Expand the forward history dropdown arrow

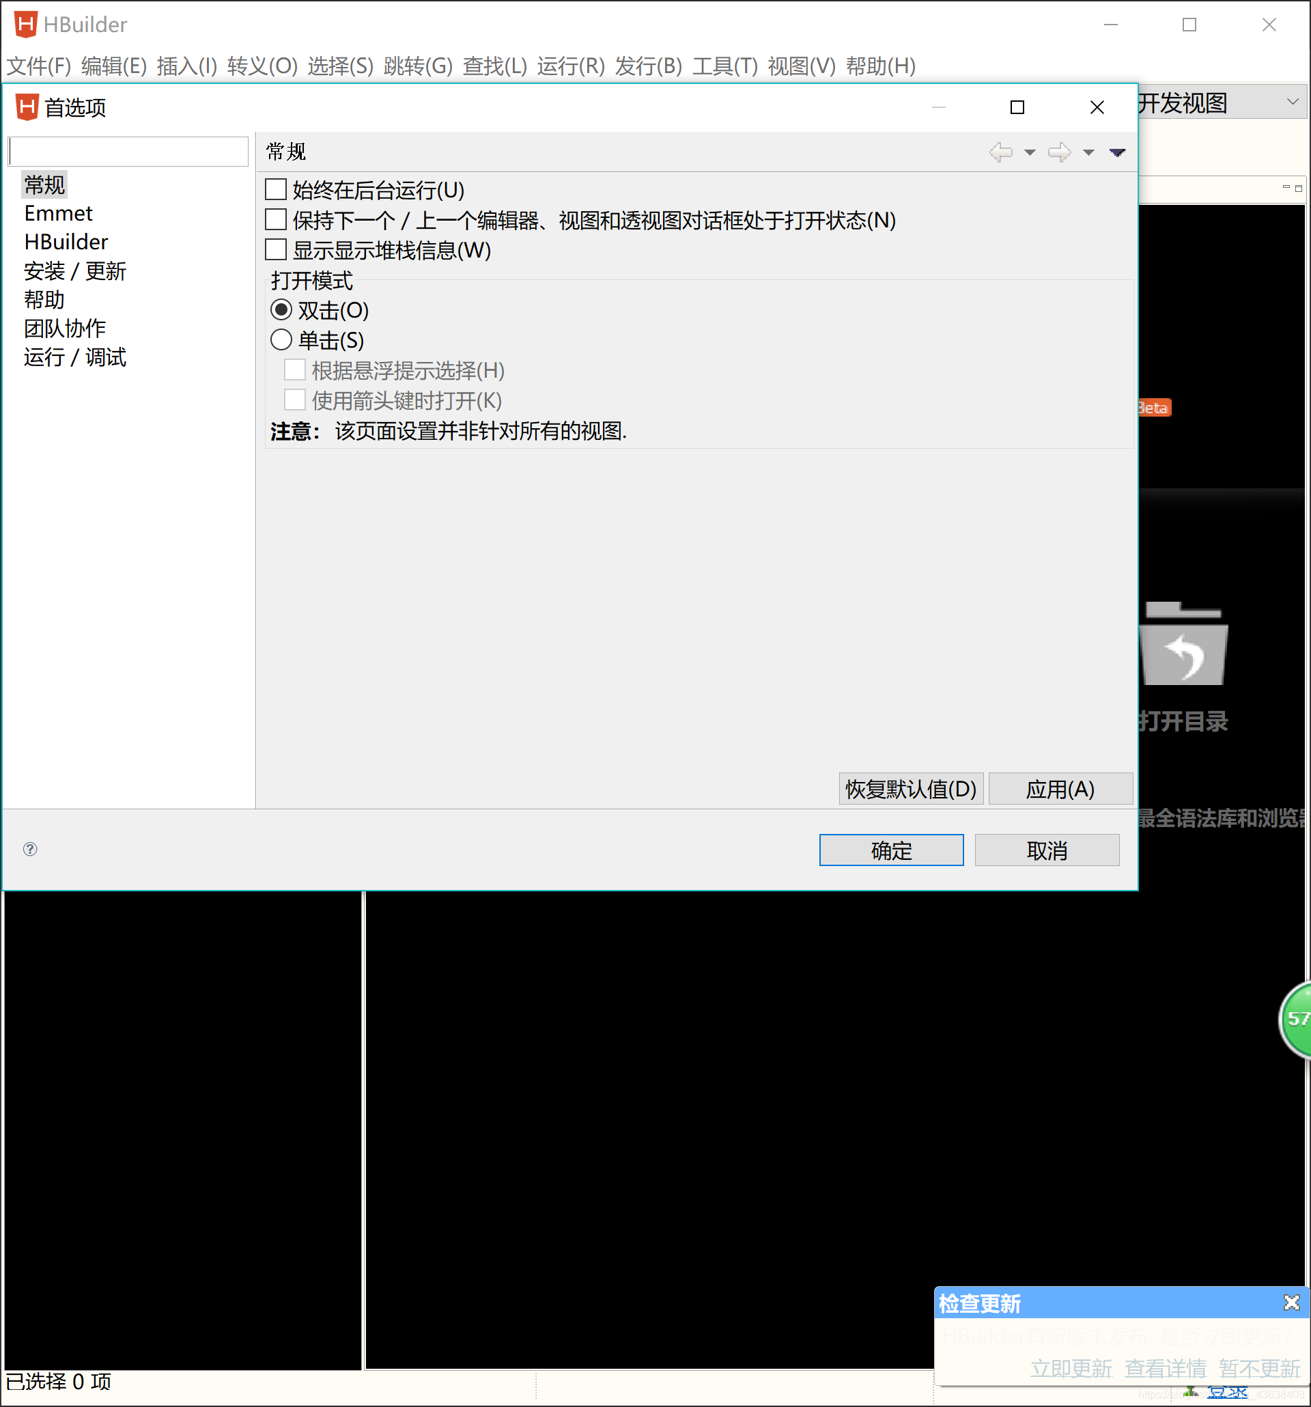(1089, 152)
